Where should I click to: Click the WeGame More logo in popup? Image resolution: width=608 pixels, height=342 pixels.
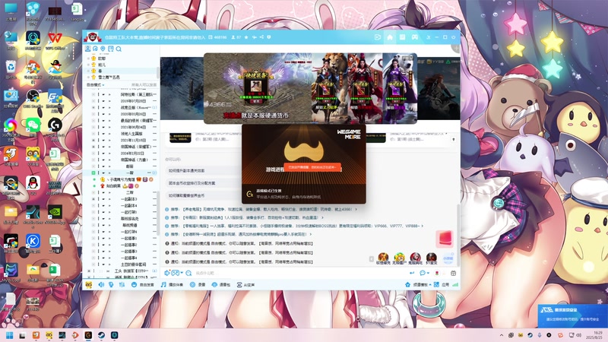[x=349, y=135]
